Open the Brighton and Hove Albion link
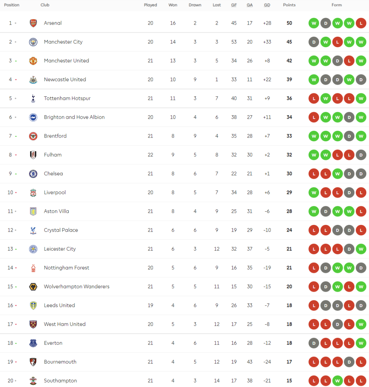369x387 pixels. [x=74, y=117]
